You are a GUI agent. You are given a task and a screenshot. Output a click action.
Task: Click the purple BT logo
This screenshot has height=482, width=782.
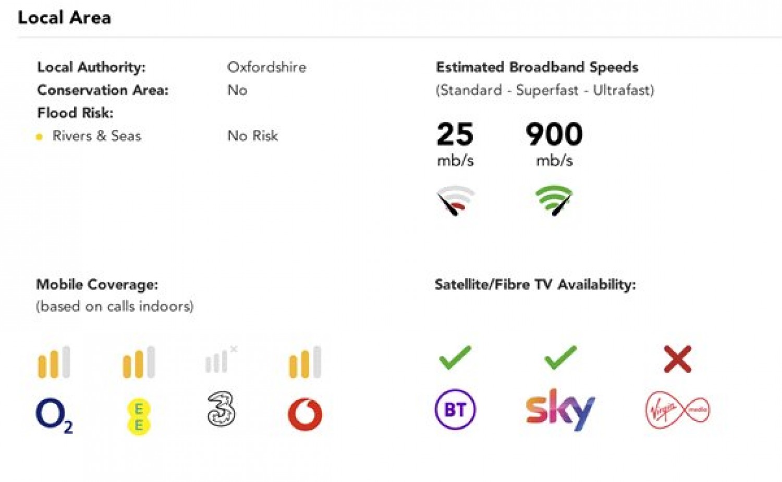455,409
